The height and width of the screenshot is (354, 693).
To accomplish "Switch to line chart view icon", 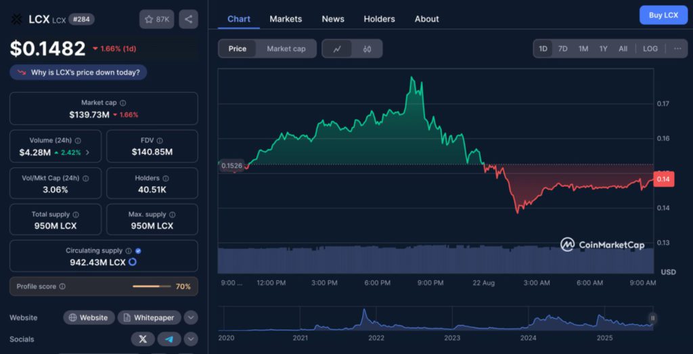I will click(x=337, y=49).
